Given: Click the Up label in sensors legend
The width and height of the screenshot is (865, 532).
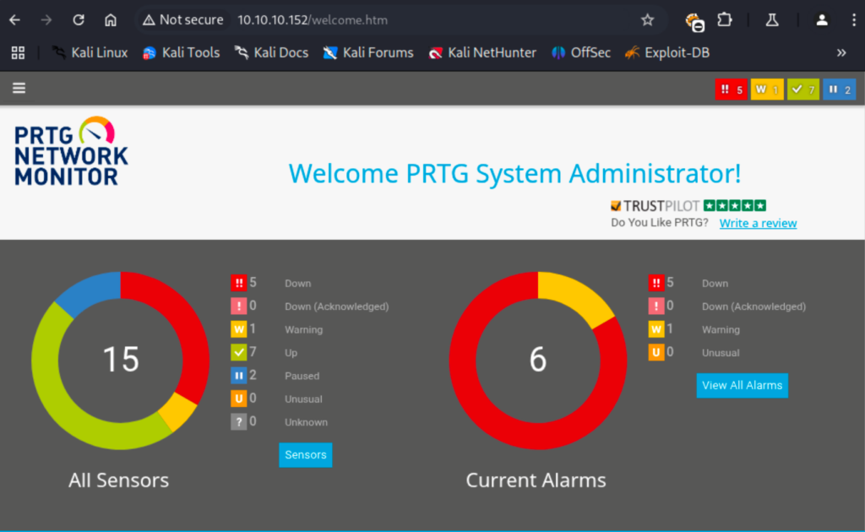Looking at the screenshot, I should click(291, 353).
